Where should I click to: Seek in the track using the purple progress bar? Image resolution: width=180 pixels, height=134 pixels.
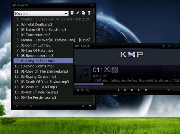[89, 84]
